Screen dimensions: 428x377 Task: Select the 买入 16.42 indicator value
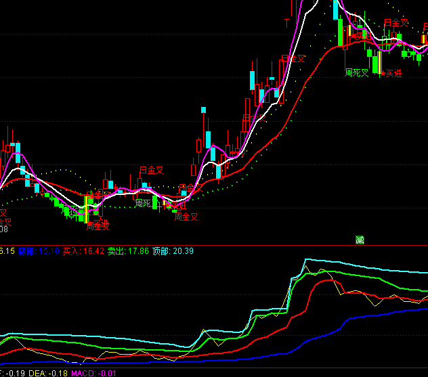[83, 251]
